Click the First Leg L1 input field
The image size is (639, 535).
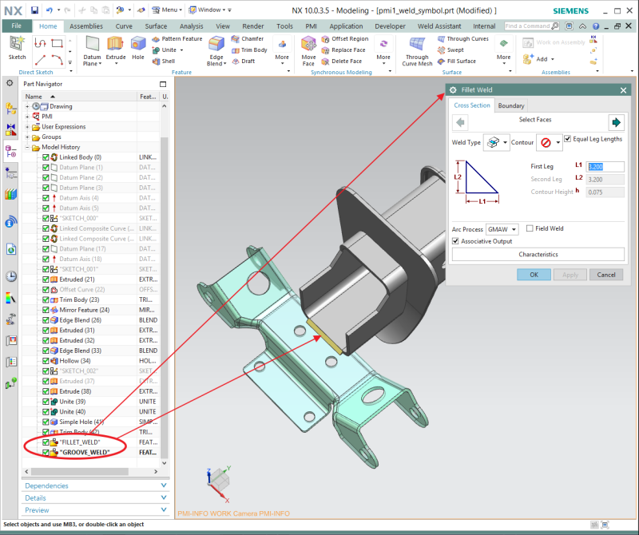[605, 167]
